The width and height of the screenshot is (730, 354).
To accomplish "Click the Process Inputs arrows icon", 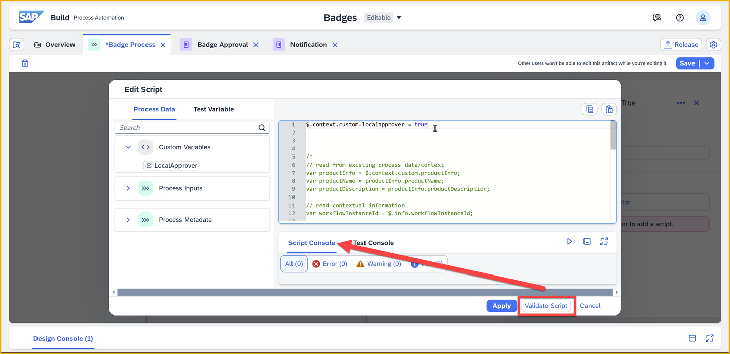I will pos(145,188).
